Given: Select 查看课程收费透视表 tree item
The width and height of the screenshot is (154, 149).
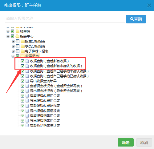Looking at the screenshot, I should [x=45, y=106].
